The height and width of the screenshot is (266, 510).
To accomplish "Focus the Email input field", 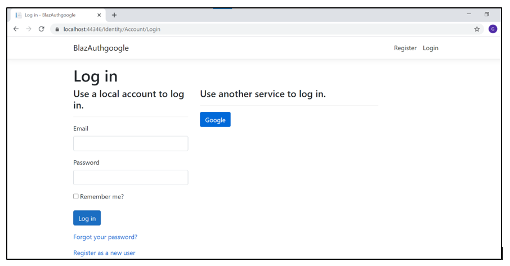I will pyautogui.click(x=131, y=143).
